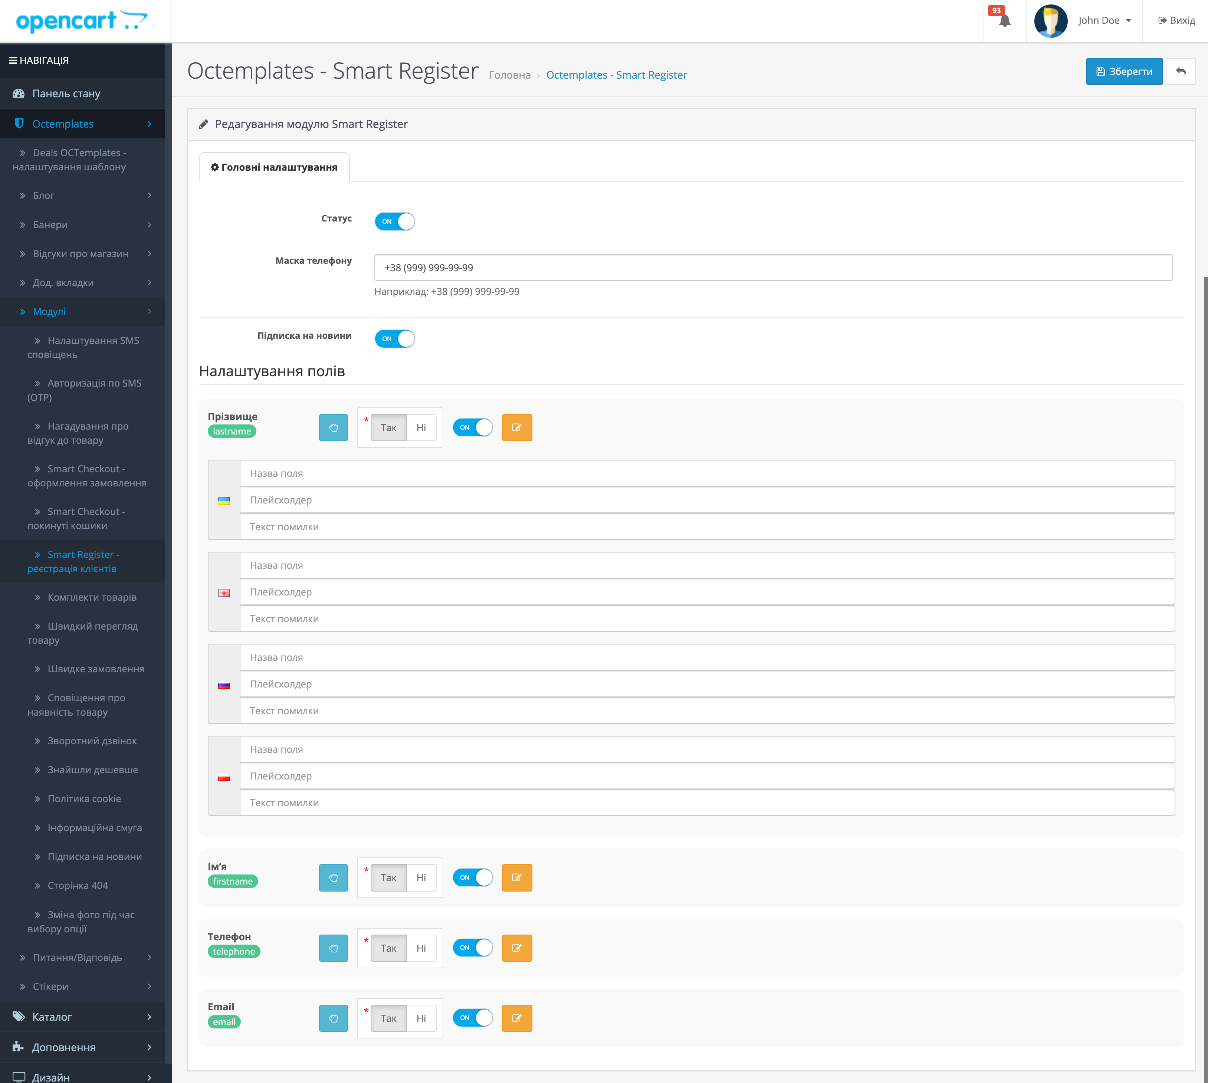Image resolution: width=1208 pixels, height=1083 pixels.
Task: Click the orange edit icon for Телефон
Action: pos(516,948)
